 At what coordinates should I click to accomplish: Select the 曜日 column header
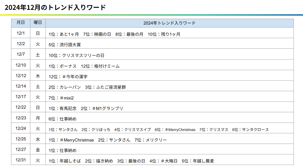pyautogui.click(x=38, y=23)
